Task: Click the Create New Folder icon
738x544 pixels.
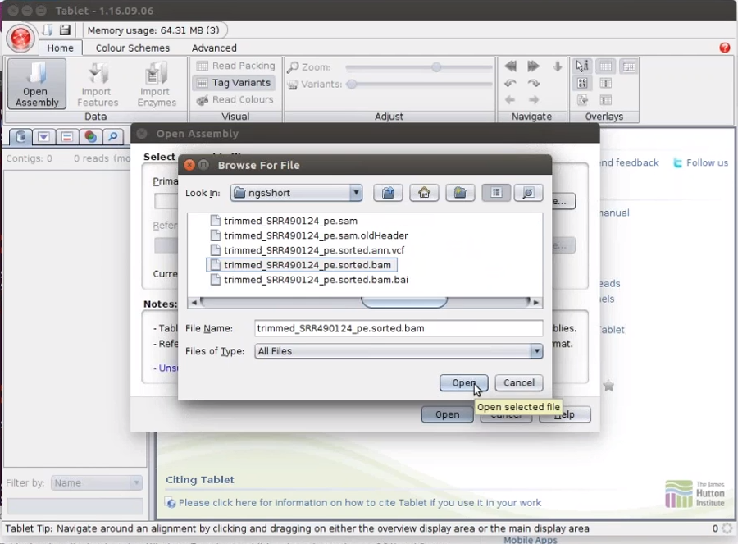Action: [x=460, y=193]
